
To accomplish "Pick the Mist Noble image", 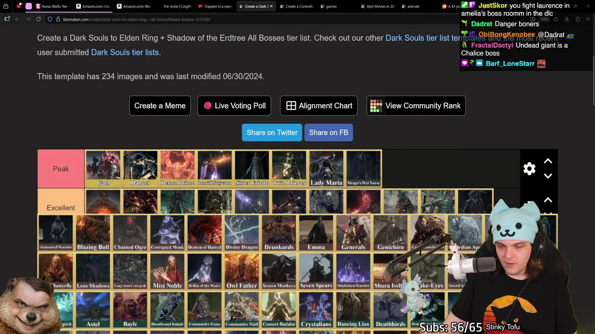I will (167, 272).
